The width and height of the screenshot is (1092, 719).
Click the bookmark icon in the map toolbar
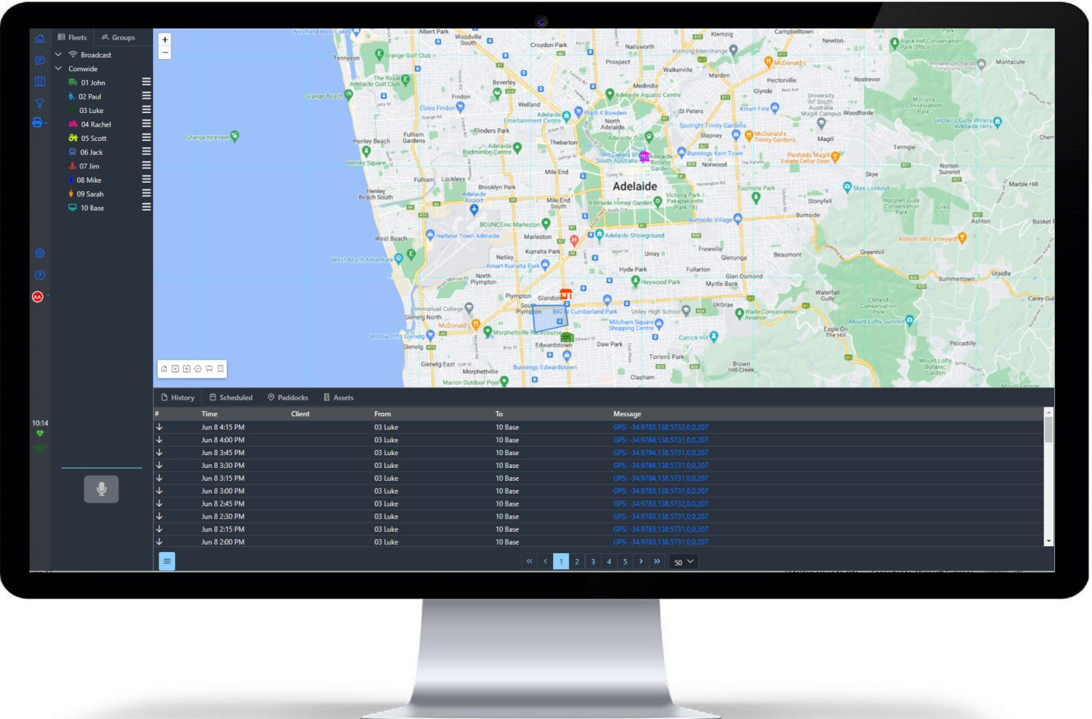[220, 369]
